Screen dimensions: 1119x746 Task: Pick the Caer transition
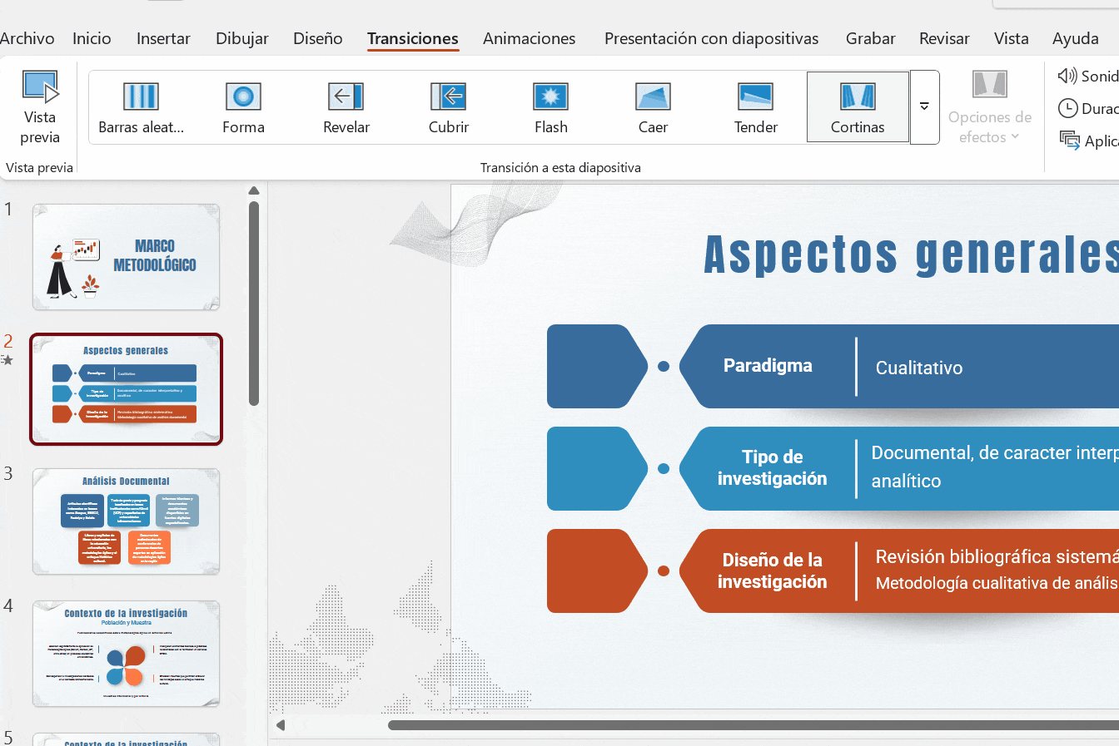tap(653, 108)
